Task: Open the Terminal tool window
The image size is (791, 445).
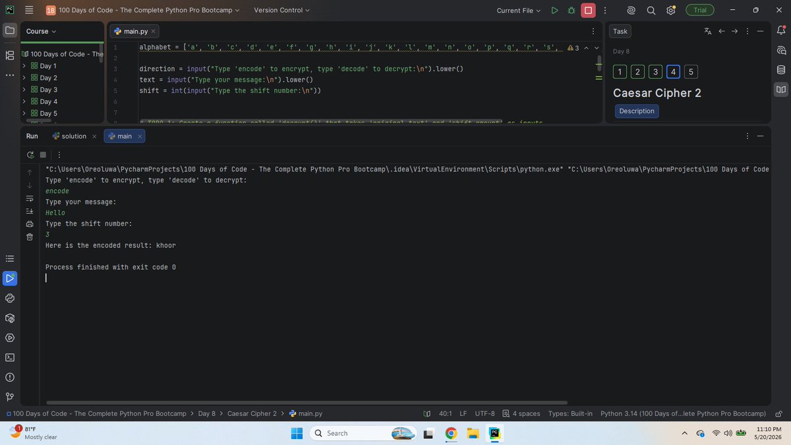Action: (x=10, y=357)
